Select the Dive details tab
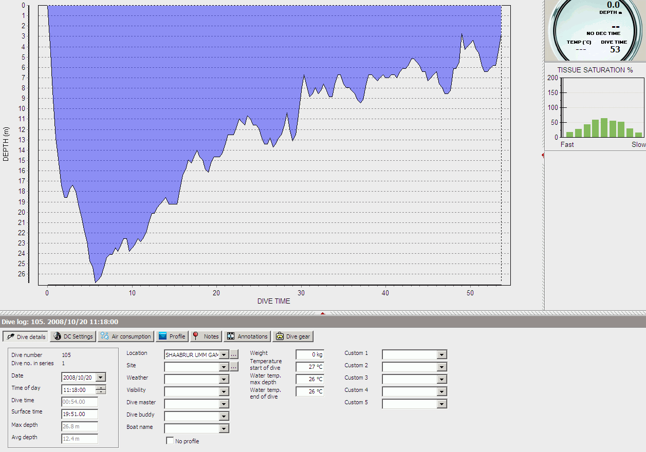This screenshot has height=452, width=646. [26, 337]
